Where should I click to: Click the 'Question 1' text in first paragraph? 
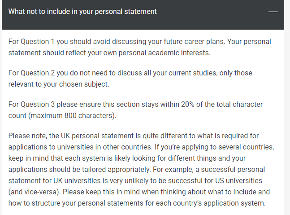tap(38, 41)
